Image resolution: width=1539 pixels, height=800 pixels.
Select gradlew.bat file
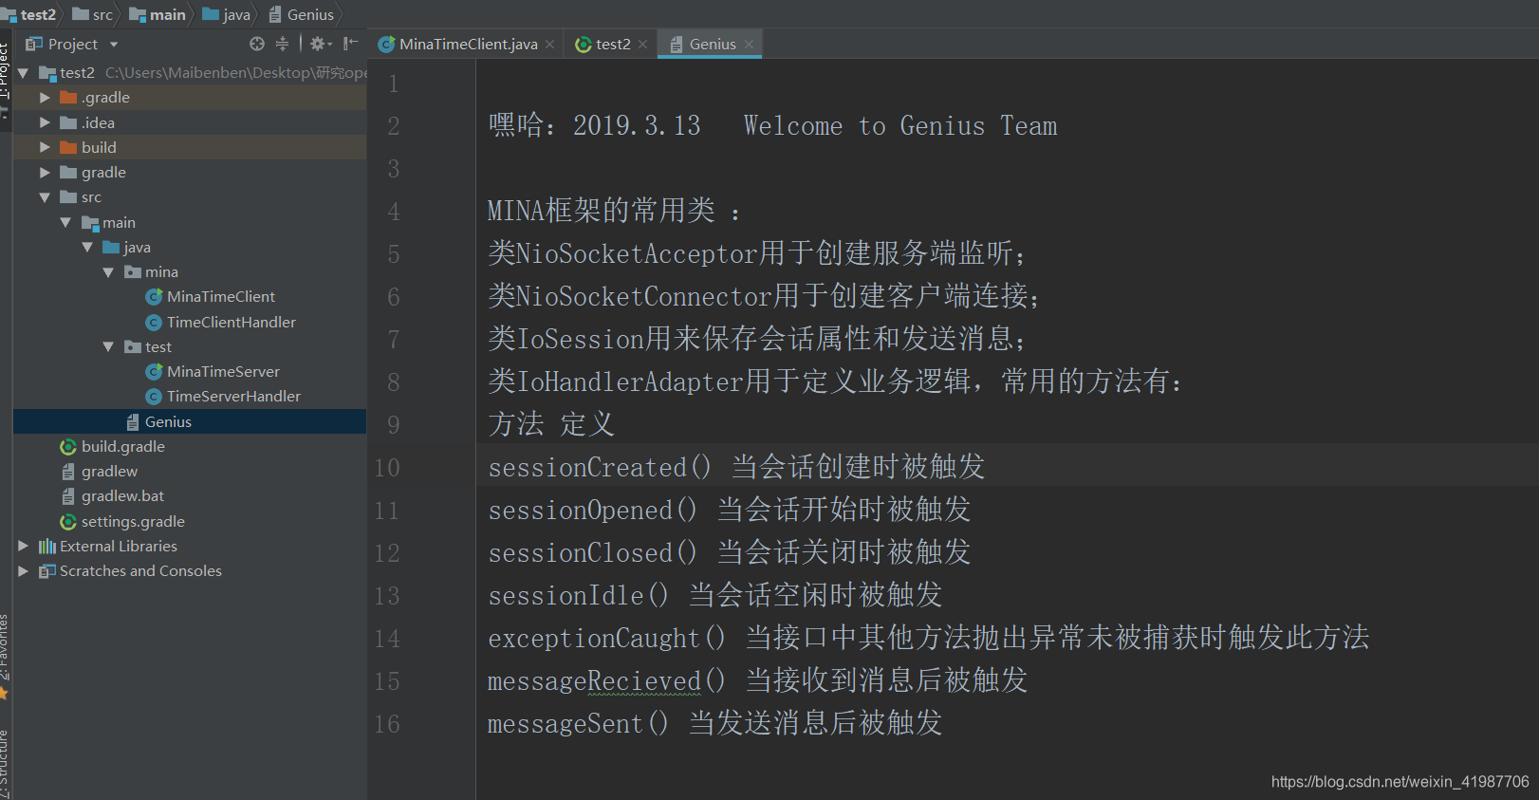coord(122,495)
